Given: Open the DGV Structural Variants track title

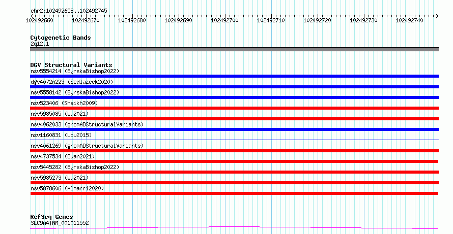Looking at the screenshot, I should click(x=71, y=65).
